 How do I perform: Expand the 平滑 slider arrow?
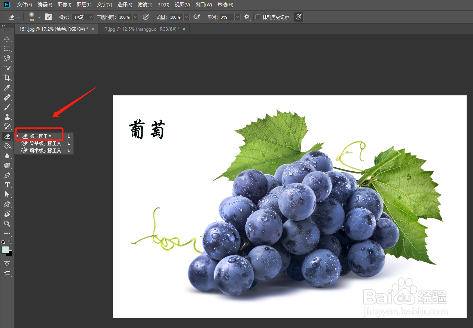click(x=237, y=17)
